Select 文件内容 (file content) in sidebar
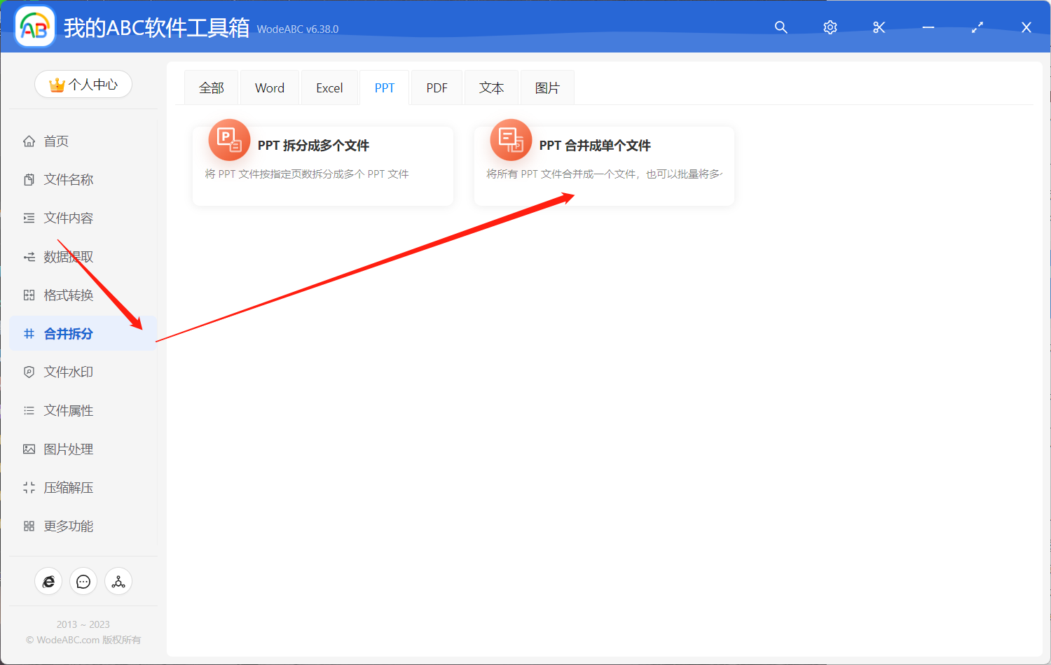Image resolution: width=1051 pixels, height=665 pixels. (67, 218)
